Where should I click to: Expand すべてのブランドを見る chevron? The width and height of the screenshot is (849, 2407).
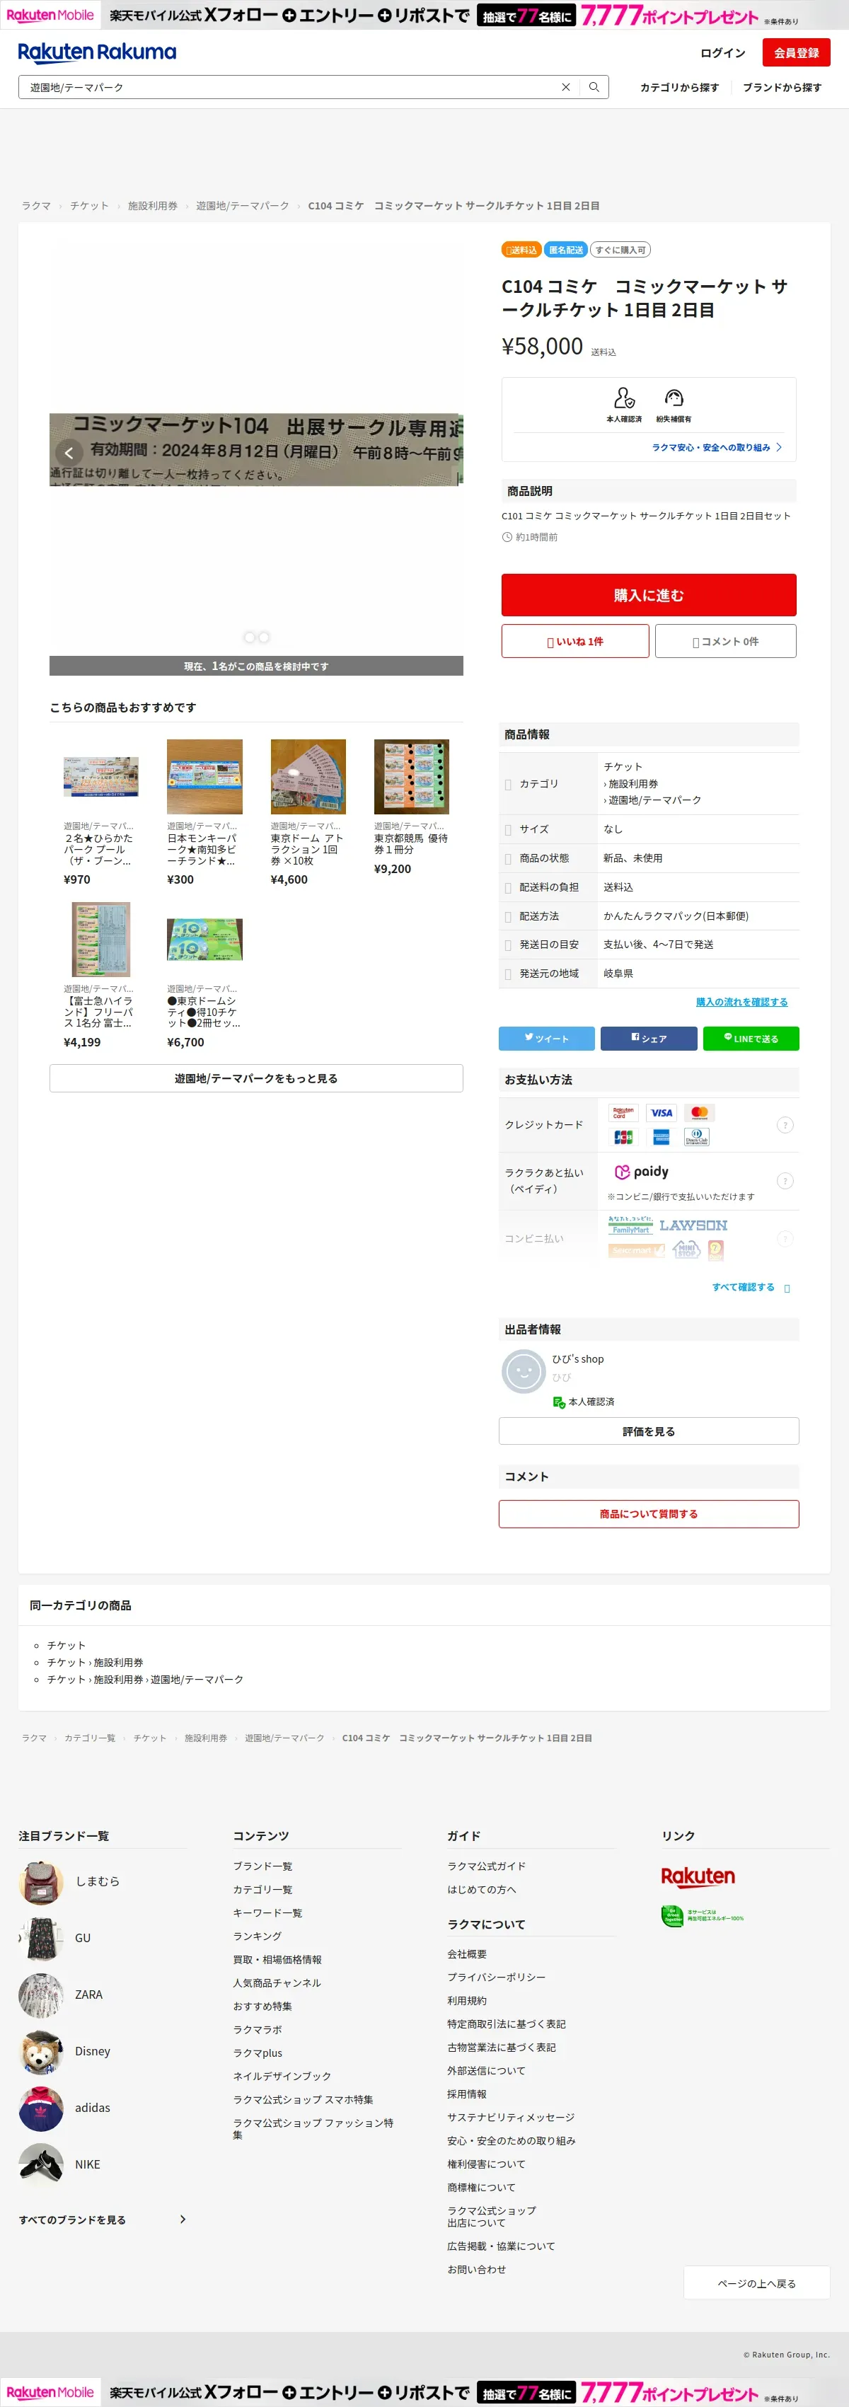point(182,2220)
